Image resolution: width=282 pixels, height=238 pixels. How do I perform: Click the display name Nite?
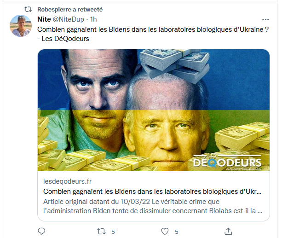(x=44, y=19)
